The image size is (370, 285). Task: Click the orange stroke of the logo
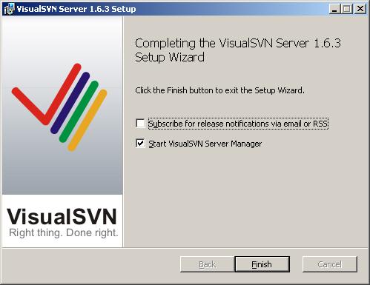click(x=87, y=120)
